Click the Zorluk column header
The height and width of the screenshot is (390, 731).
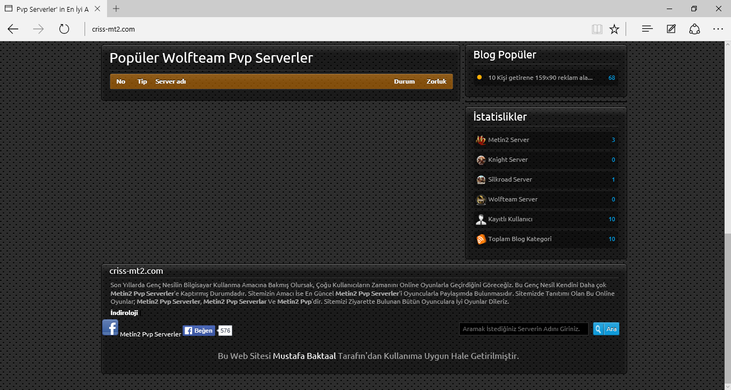click(437, 81)
